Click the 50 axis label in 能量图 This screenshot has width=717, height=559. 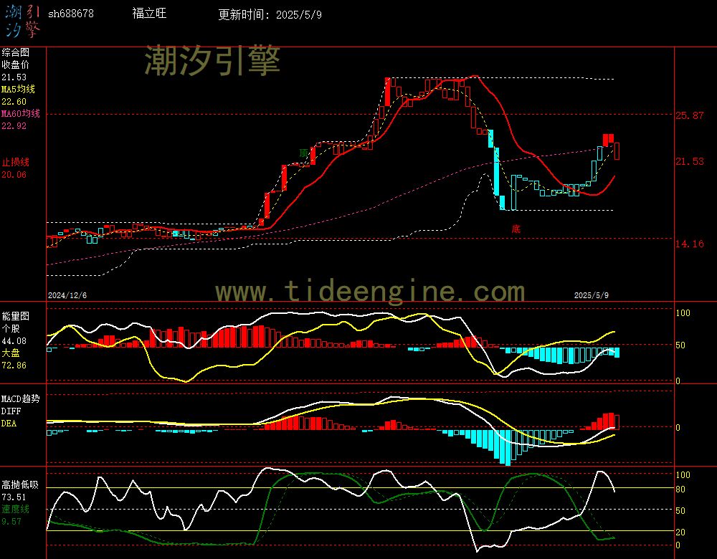(x=680, y=345)
